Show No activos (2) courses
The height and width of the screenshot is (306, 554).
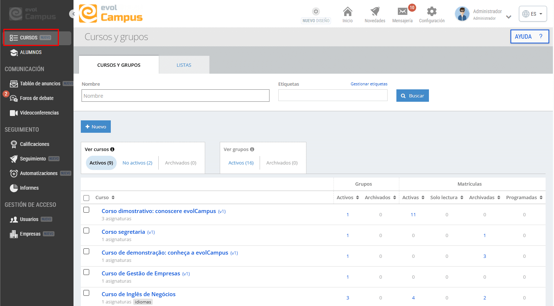(x=137, y=163)
